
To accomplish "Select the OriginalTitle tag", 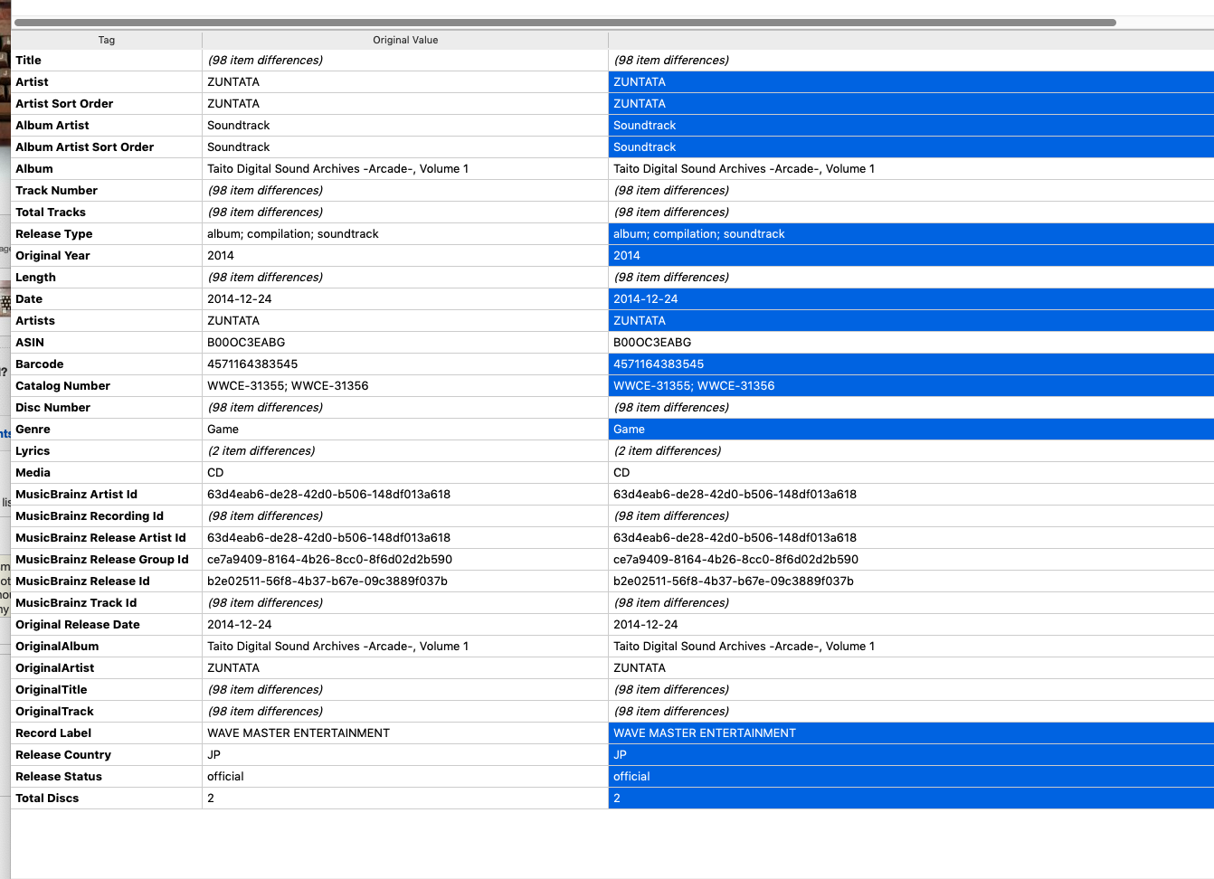I will [52, 690].
